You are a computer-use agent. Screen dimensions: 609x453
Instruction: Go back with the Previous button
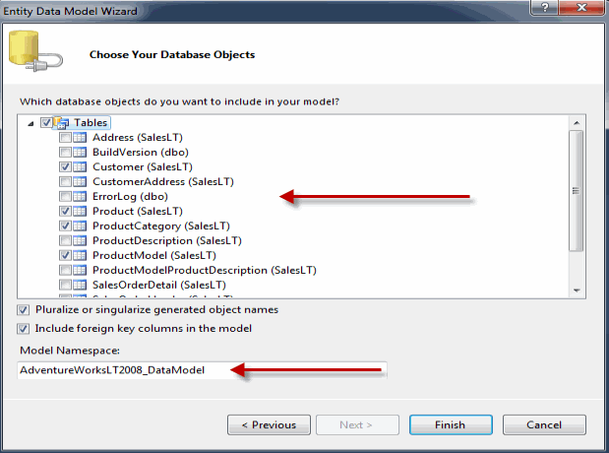(x=269, y=424)
